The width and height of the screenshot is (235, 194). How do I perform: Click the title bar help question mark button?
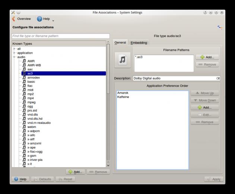205,12
